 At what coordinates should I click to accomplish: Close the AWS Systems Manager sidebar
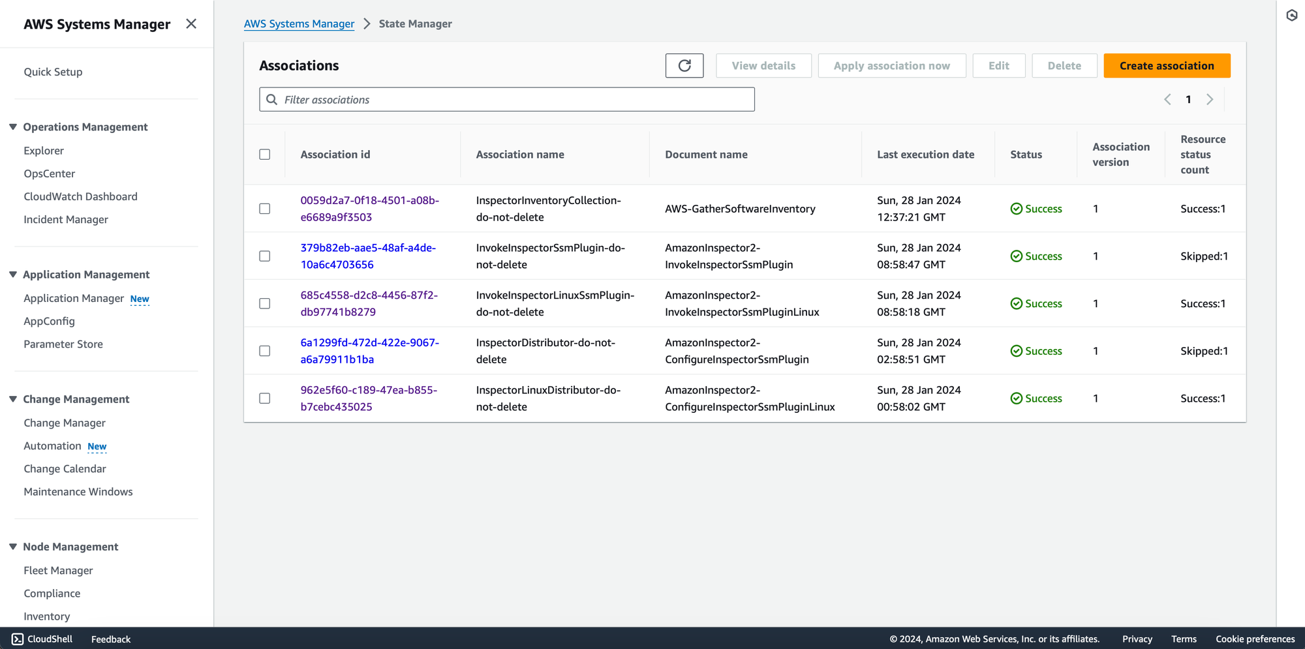191,23
